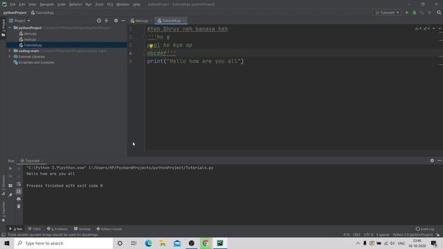Expand the coding-main folder

(x=10, y=50)
